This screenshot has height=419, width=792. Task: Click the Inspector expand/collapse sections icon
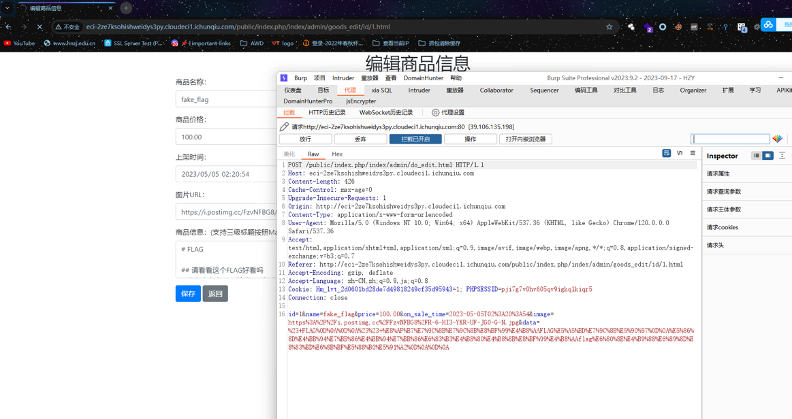782,156
